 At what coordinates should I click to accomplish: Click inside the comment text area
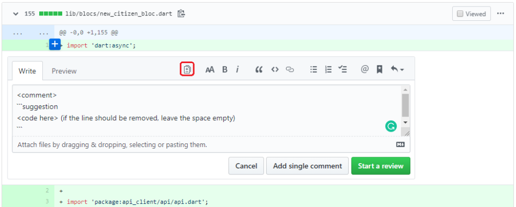[207, 111]
